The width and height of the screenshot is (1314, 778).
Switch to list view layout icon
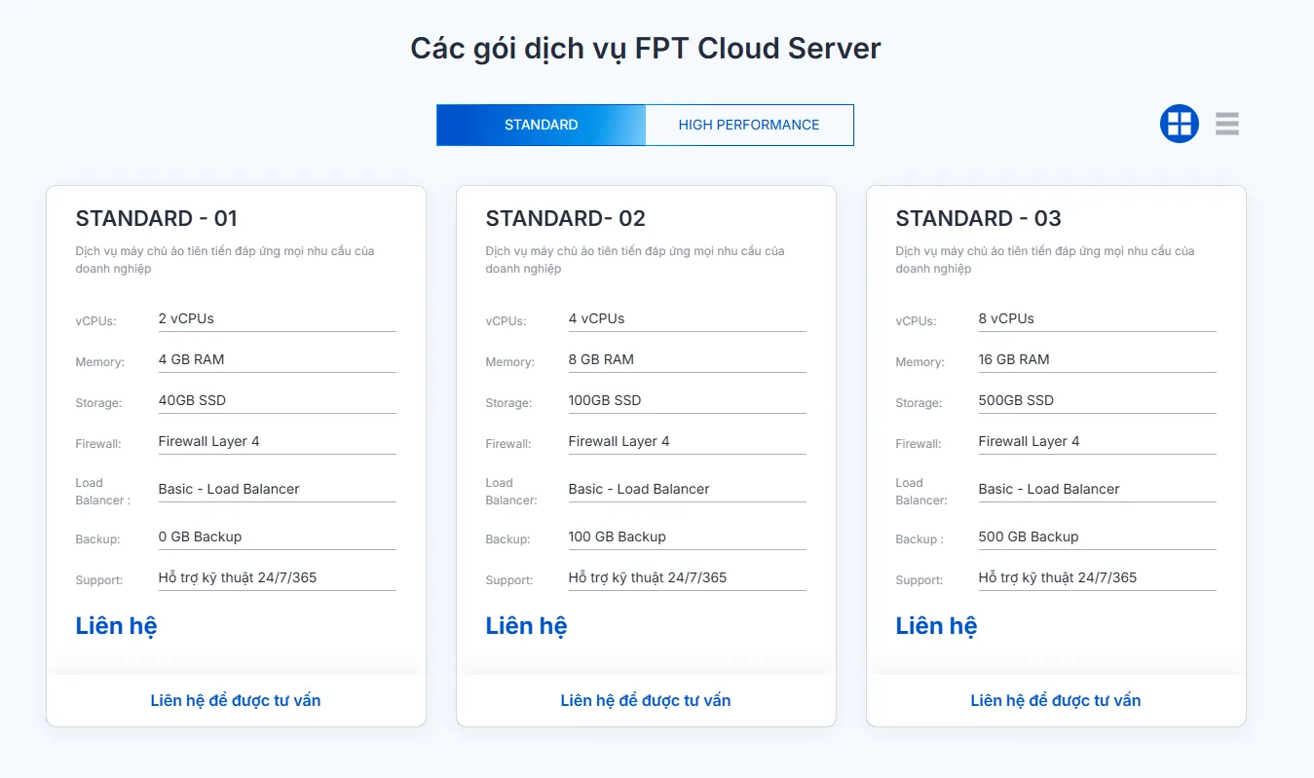[1227, 124]
